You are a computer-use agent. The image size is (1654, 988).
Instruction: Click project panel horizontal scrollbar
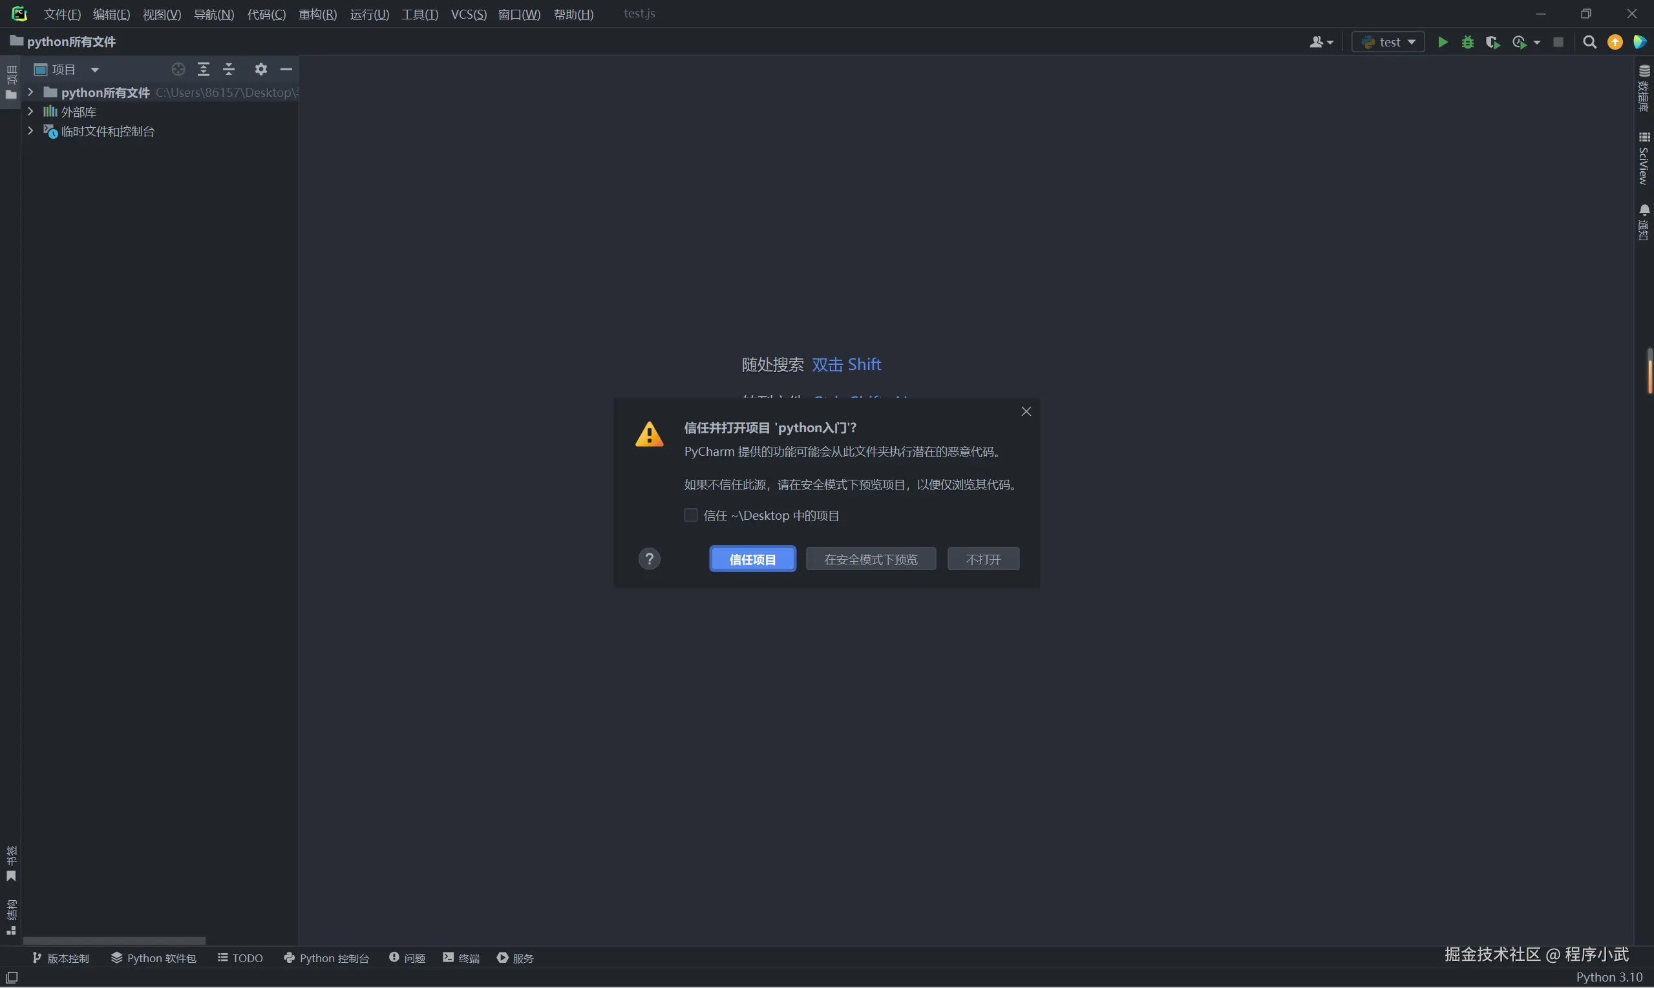click(x=114, y=941)
